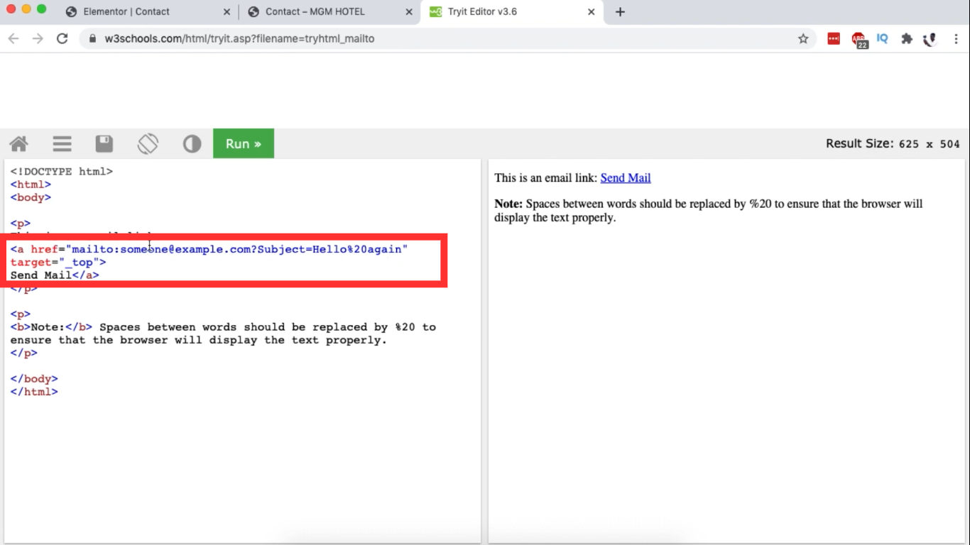Toggle dark theme with the contrast icon
The height and width of the screenshot is (545, 970).
click(192, 144)
